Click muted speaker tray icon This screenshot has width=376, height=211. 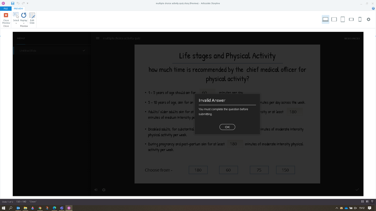(x=355, y=208)
